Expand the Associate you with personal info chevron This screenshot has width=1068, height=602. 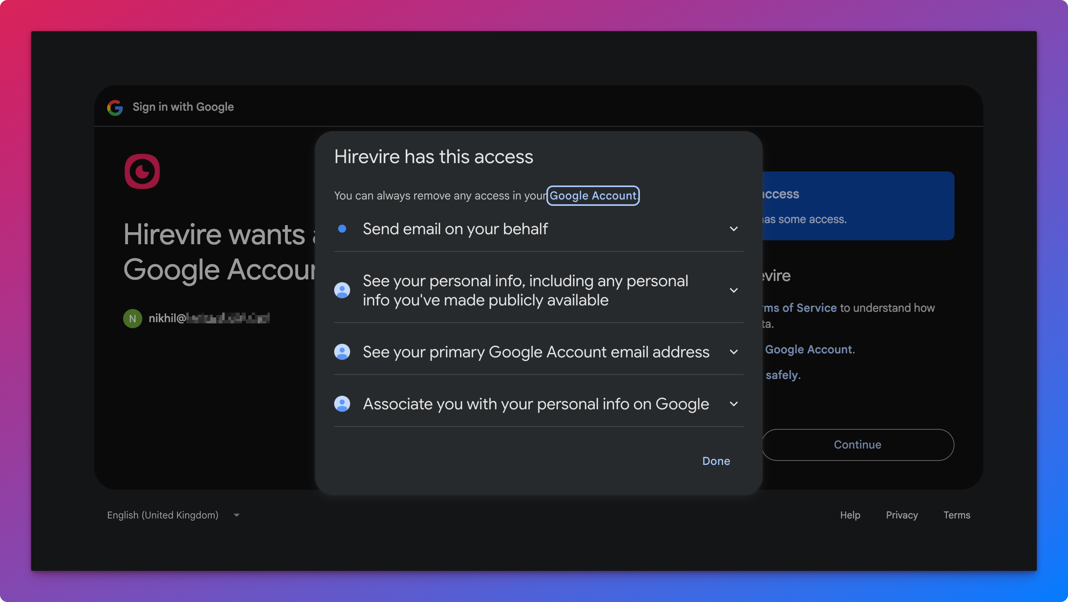pyautogui.click(x=733, y=404)
